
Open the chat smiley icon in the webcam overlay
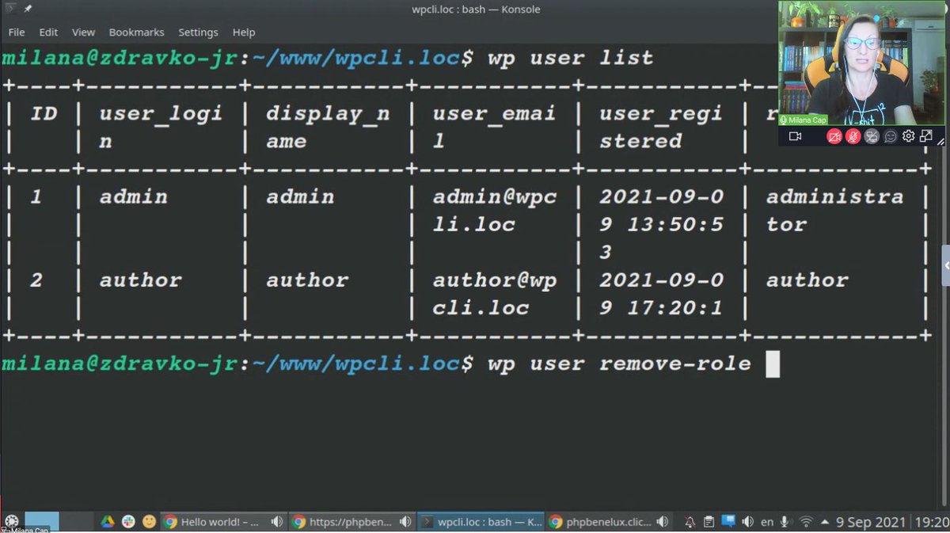click(891, 136)
